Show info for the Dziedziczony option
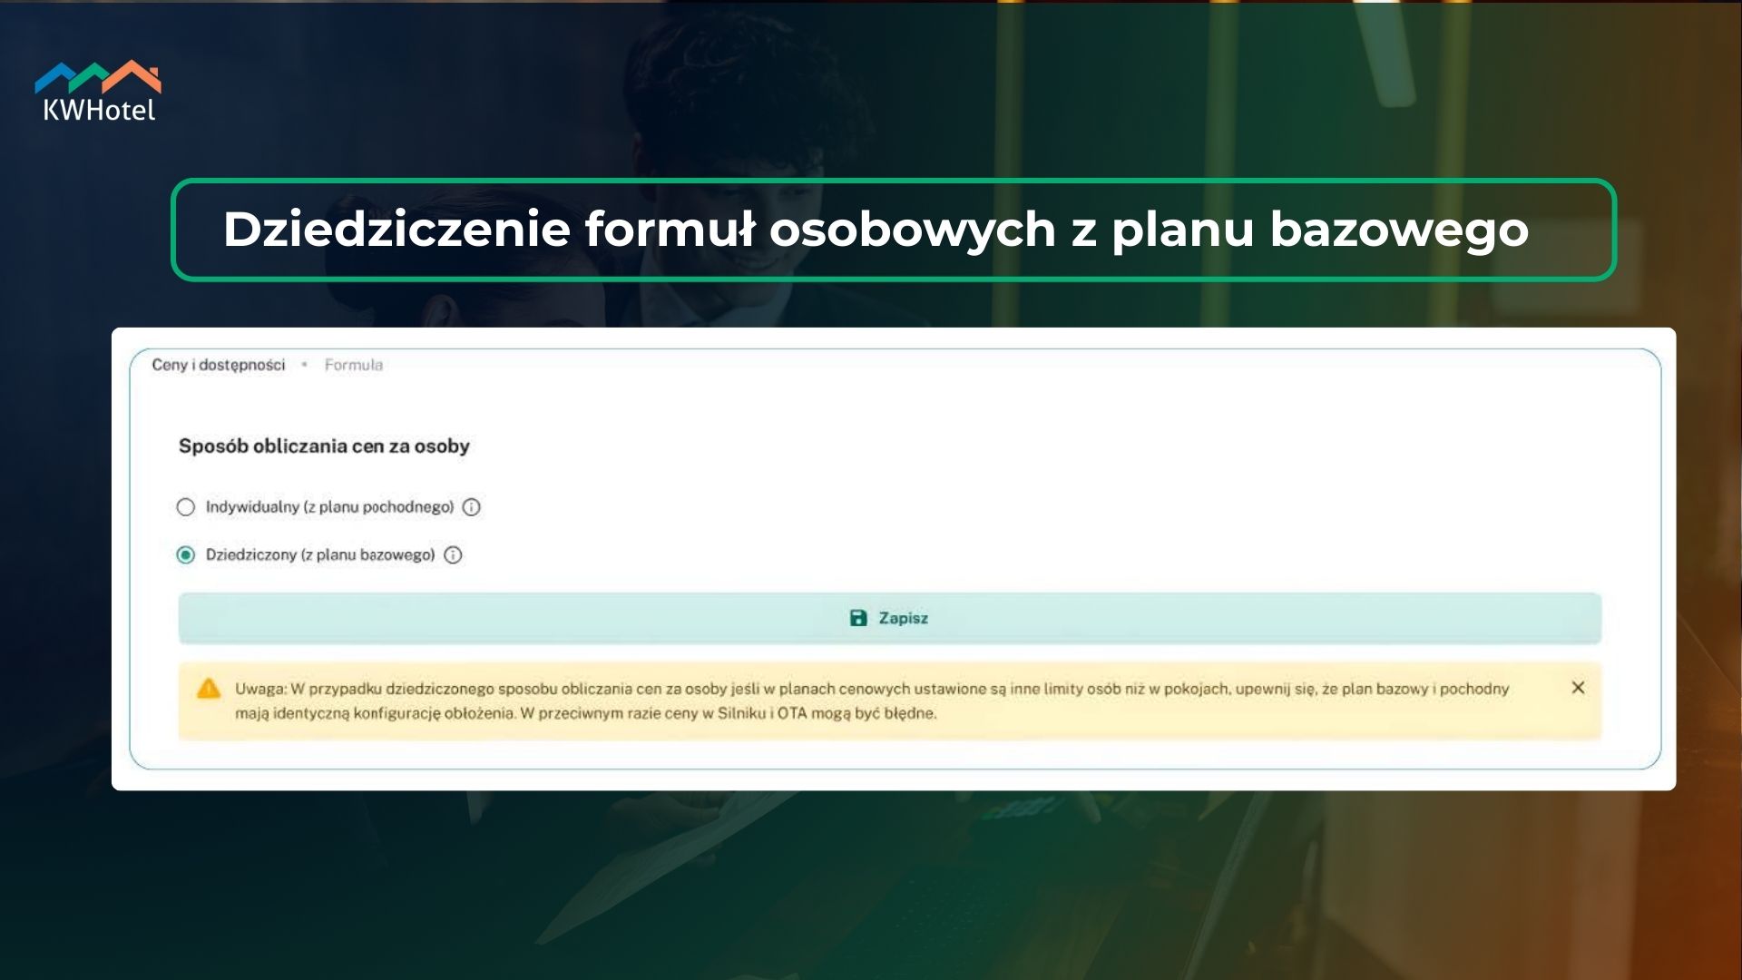 pos(454,555)
